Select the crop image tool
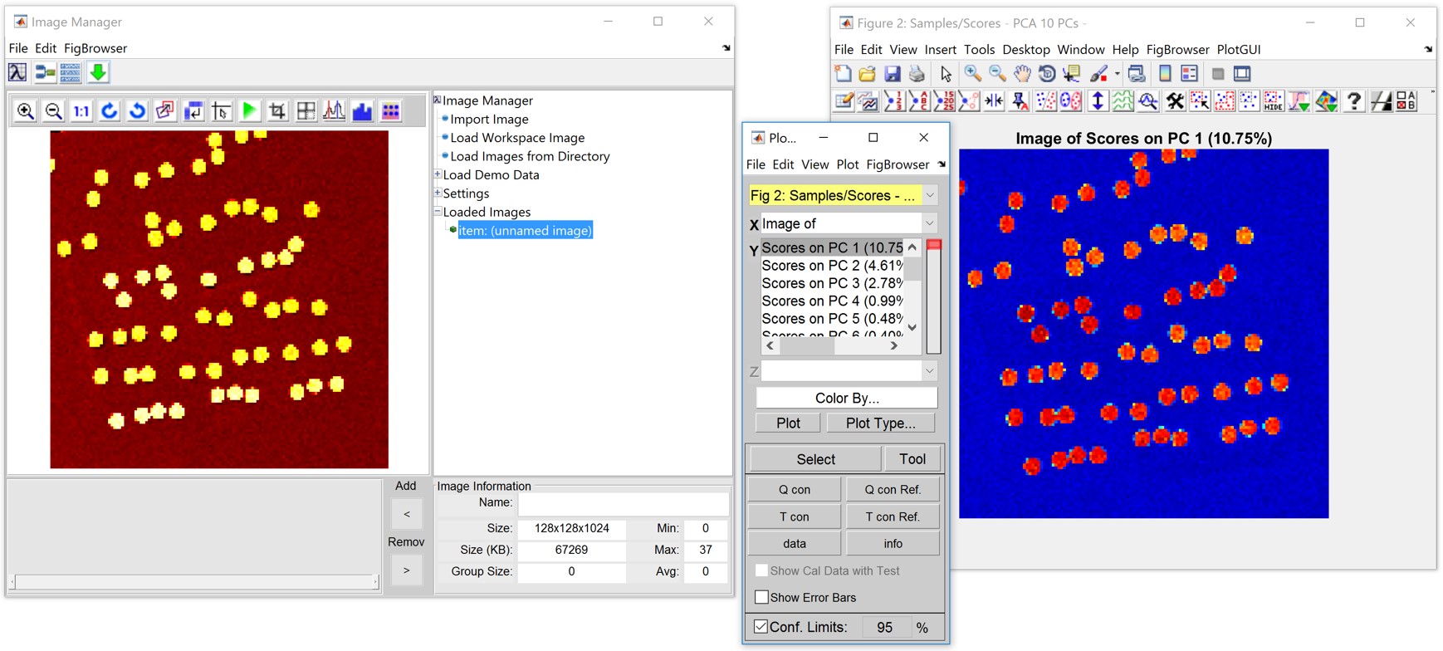Screen dimensions: 1443x651 click(277, 111)
